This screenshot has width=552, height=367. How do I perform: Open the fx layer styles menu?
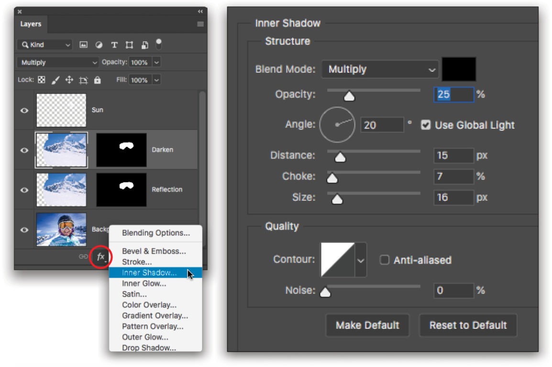click(100, 257)
